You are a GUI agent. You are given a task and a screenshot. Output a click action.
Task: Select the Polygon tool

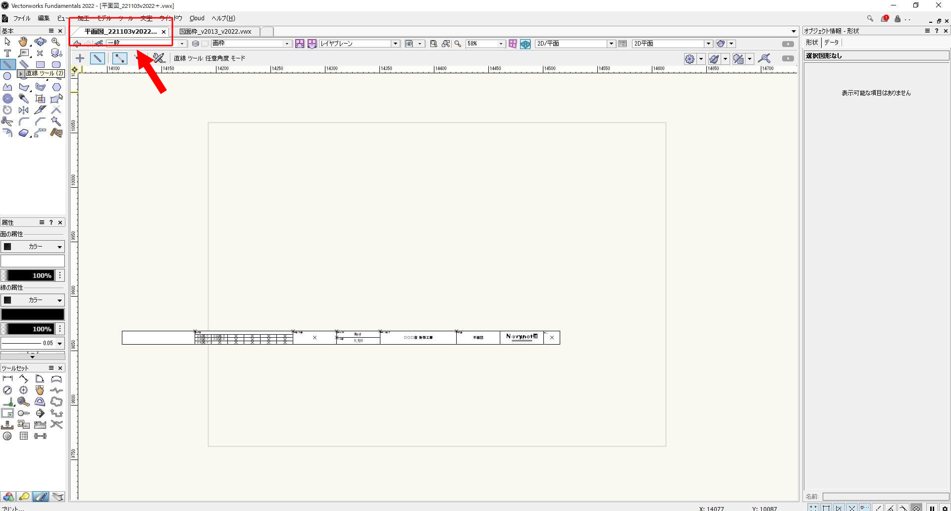(x=23, y=87)
